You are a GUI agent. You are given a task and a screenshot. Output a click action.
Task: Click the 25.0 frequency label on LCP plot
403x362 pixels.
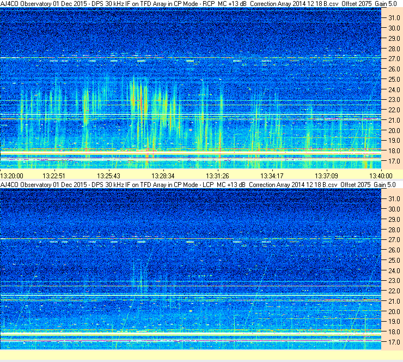tap(394, 261)
